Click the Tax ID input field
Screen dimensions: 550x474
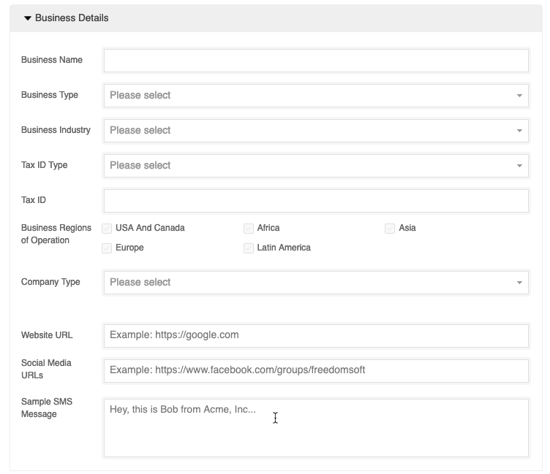(x=316, y=201)
